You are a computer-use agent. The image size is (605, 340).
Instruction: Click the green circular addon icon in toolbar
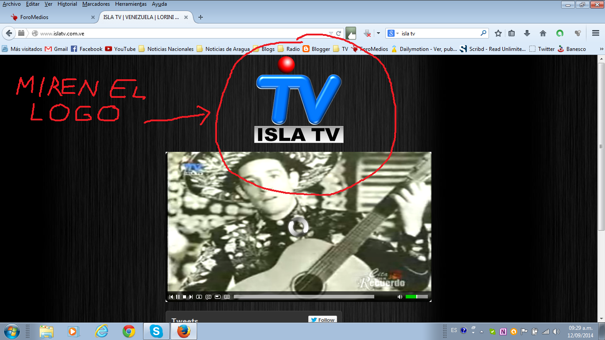[560, 33]
